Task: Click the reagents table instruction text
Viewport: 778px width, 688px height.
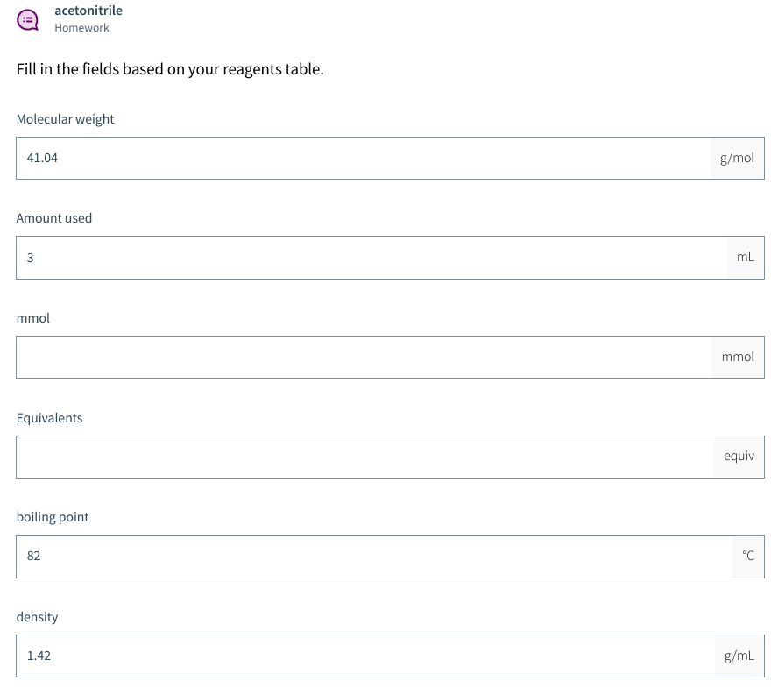Action: click(169, 68)
